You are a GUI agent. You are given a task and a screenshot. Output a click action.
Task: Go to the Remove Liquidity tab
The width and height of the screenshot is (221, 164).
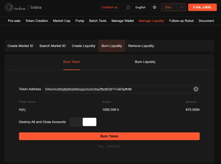pyautogui.click(x=141, y=46)
